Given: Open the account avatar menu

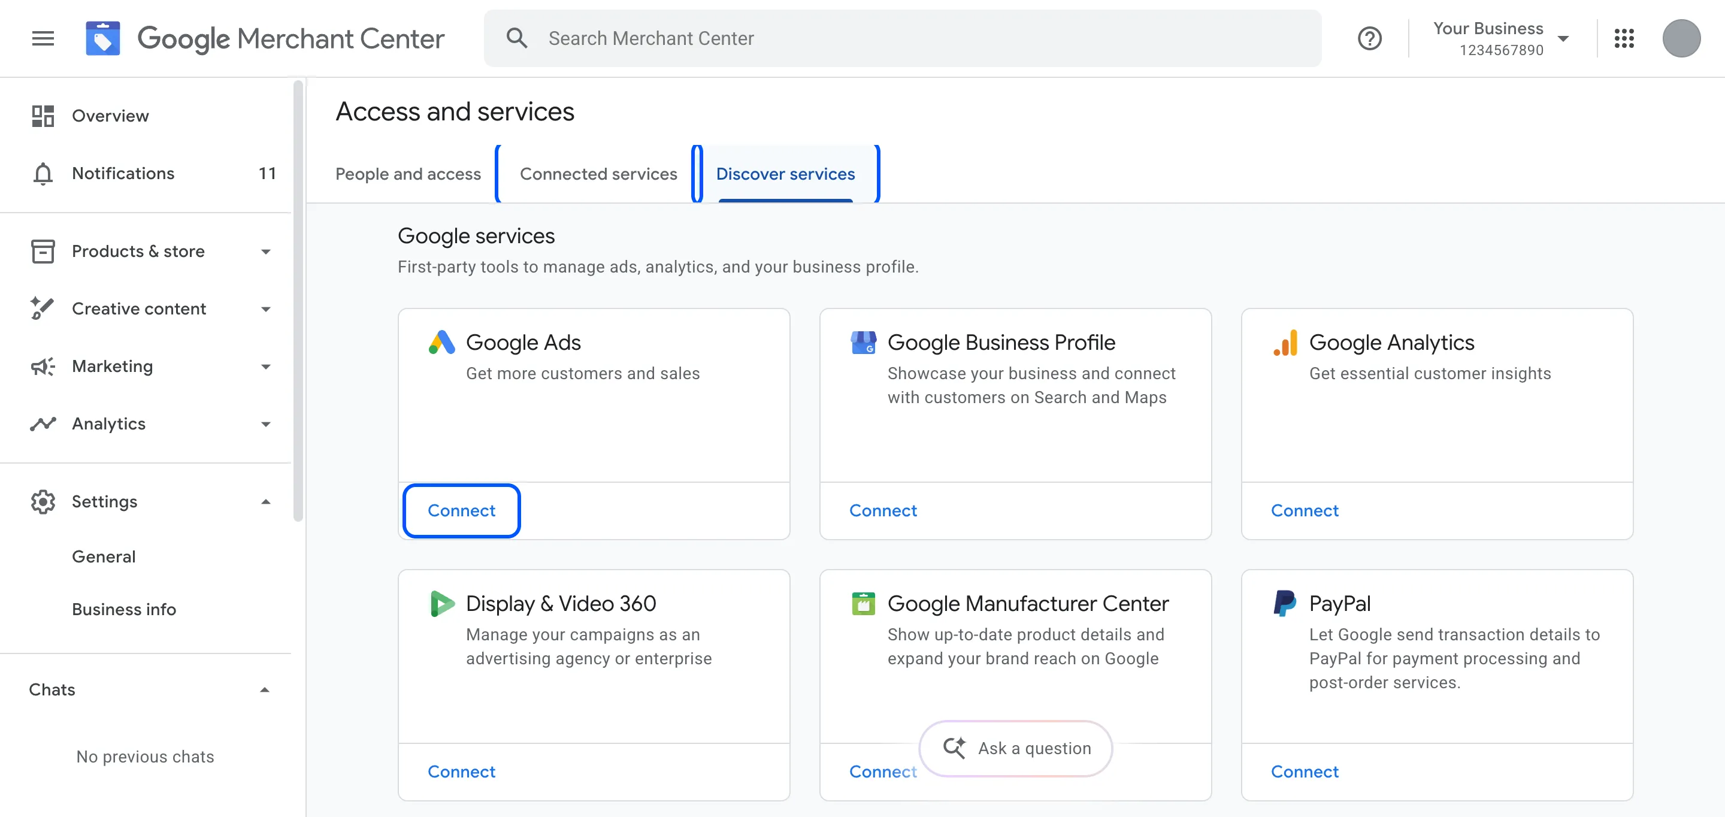Looking at the screenshot, I should pos(1681,38).
